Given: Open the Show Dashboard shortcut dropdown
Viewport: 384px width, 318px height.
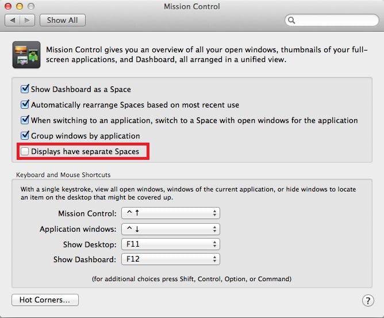Looking at the screenshot, I should (171, 259).
